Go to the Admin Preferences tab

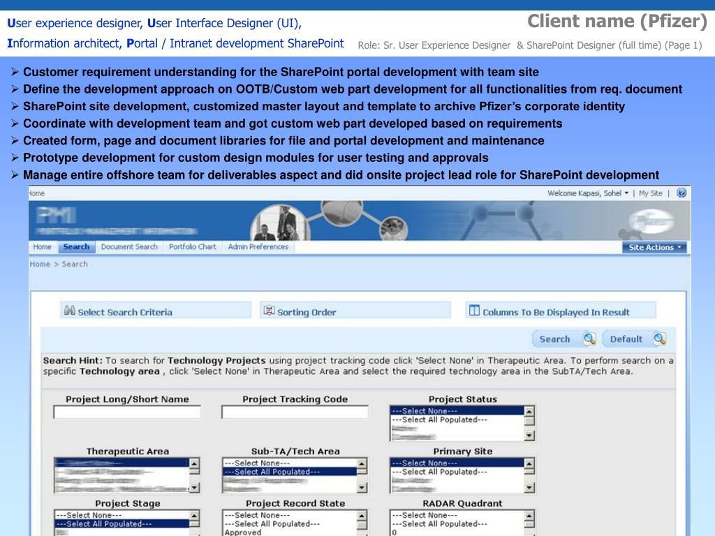click(x=258, y=246)
